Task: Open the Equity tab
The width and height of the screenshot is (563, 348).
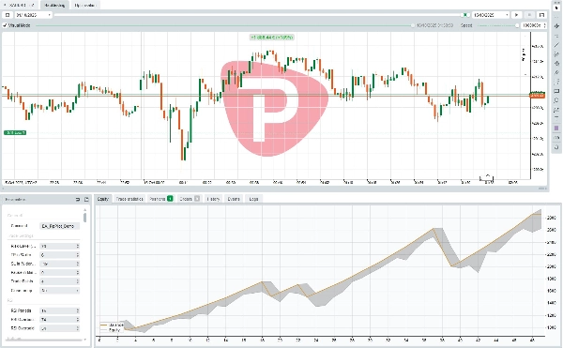Action: (103, 199)
